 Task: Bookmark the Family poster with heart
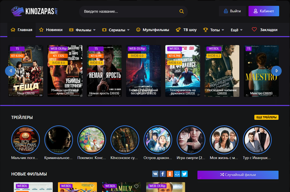click(x=136, y=186)
